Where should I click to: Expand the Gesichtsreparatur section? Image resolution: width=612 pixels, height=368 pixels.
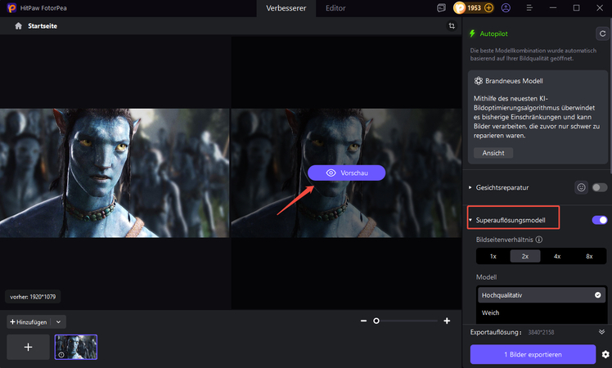point(470,187)
